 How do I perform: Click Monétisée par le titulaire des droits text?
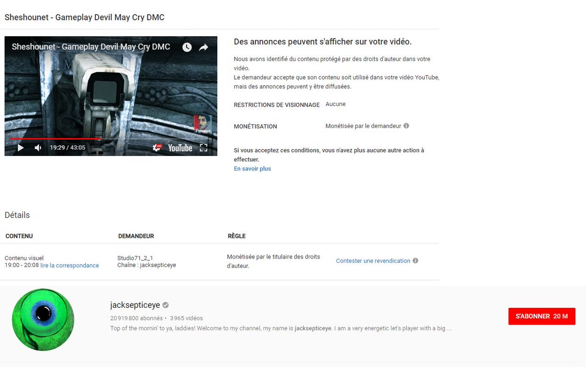pos(273,261)
